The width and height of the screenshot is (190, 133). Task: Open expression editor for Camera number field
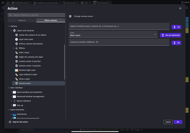point(176,43)
